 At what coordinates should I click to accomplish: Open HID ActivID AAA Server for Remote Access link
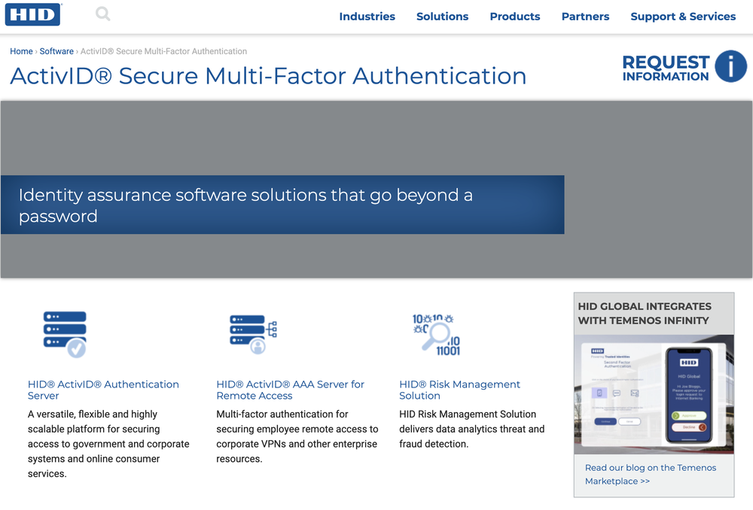click(290, 390)
